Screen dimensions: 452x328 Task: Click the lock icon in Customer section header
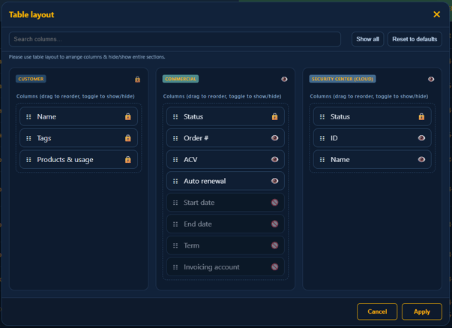[137, 79]
